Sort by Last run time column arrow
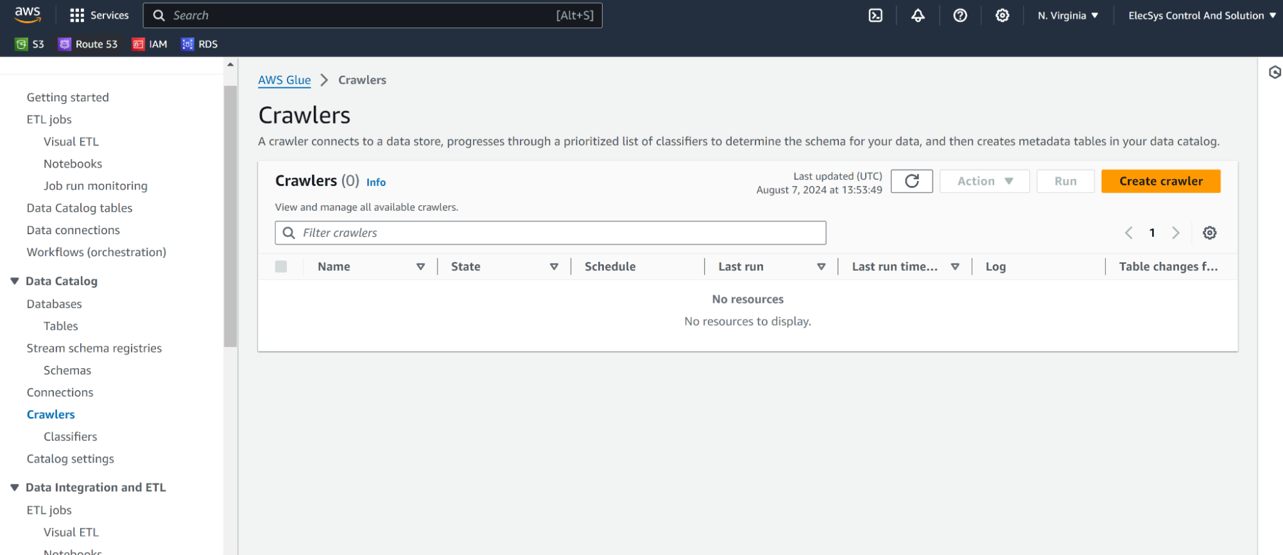 955,267
